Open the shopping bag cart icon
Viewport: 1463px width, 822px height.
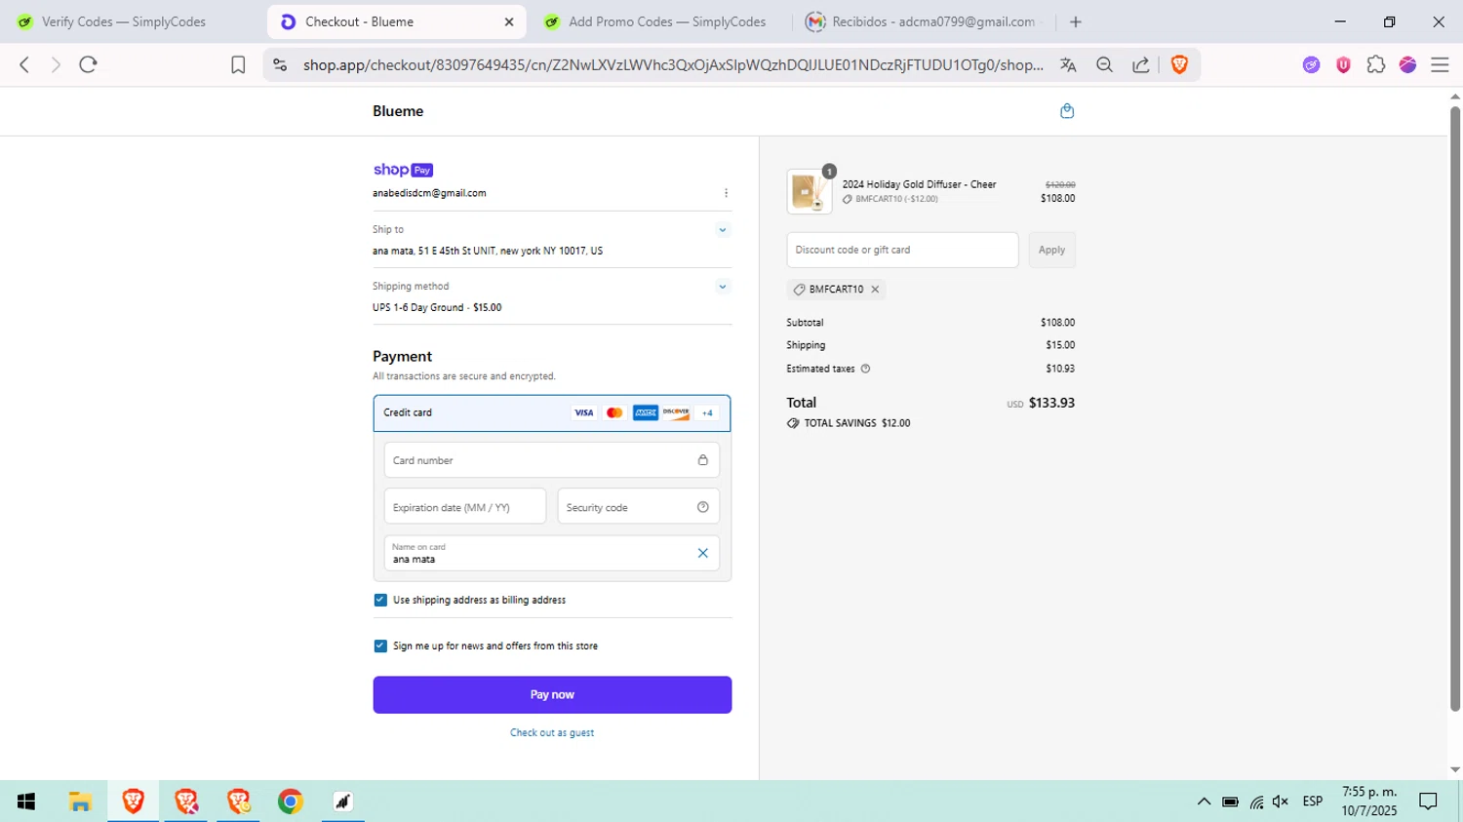(x=1067, y=111)
